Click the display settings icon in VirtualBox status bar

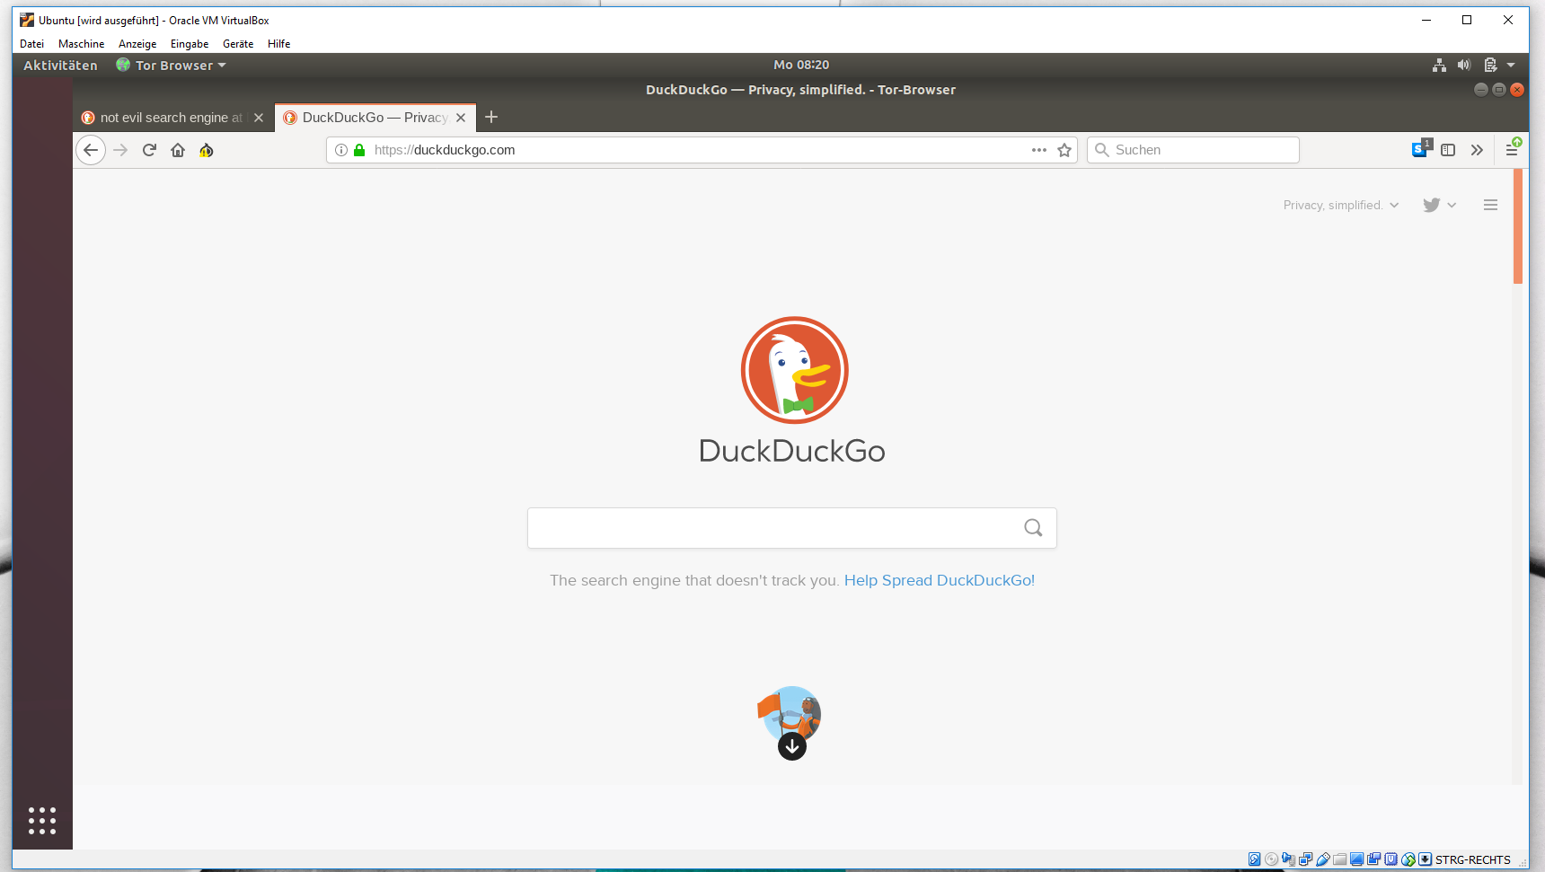click(x=1356, y=859)
